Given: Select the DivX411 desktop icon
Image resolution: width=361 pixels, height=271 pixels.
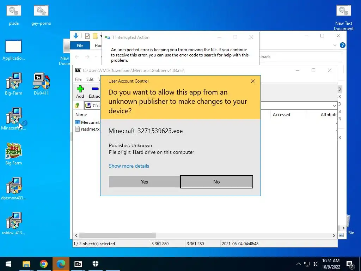Looking at the screenshot, I should pyautogui.click(x=41, y=84).
